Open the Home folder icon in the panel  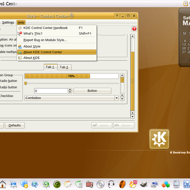(2, 184)
